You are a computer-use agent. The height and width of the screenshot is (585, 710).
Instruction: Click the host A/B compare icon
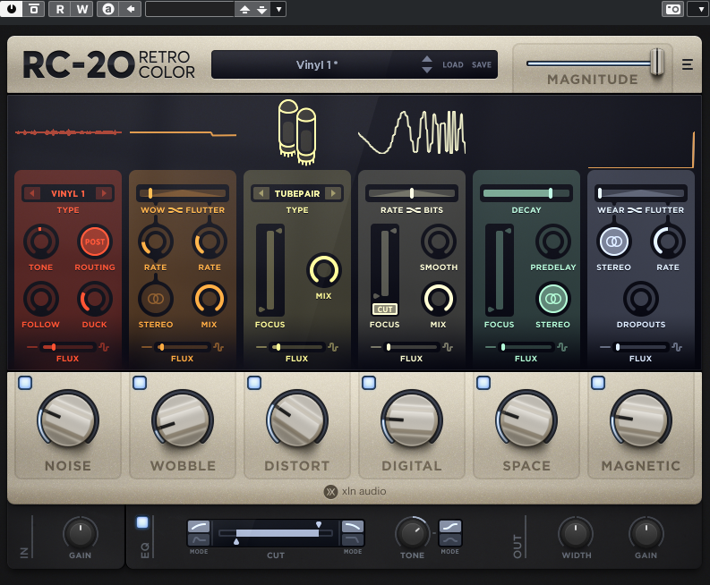click(x=108, y=9)
